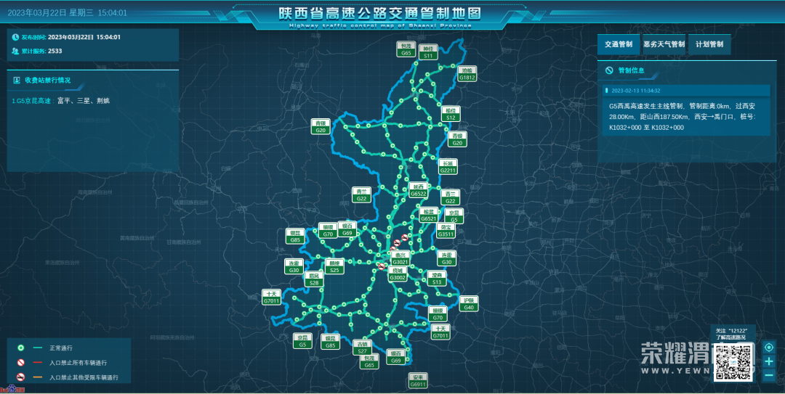Viewport: 785px width, 394px height.
Task: Switch to the 交通管制 tab
Action: (619, 44)
